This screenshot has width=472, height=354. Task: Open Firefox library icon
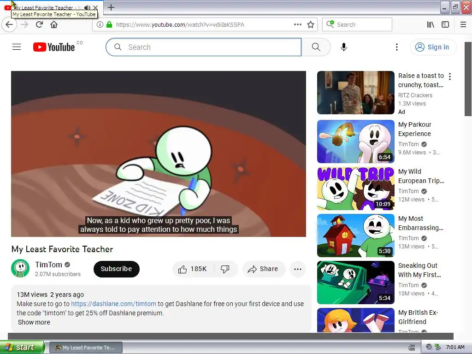coord(431,25)
